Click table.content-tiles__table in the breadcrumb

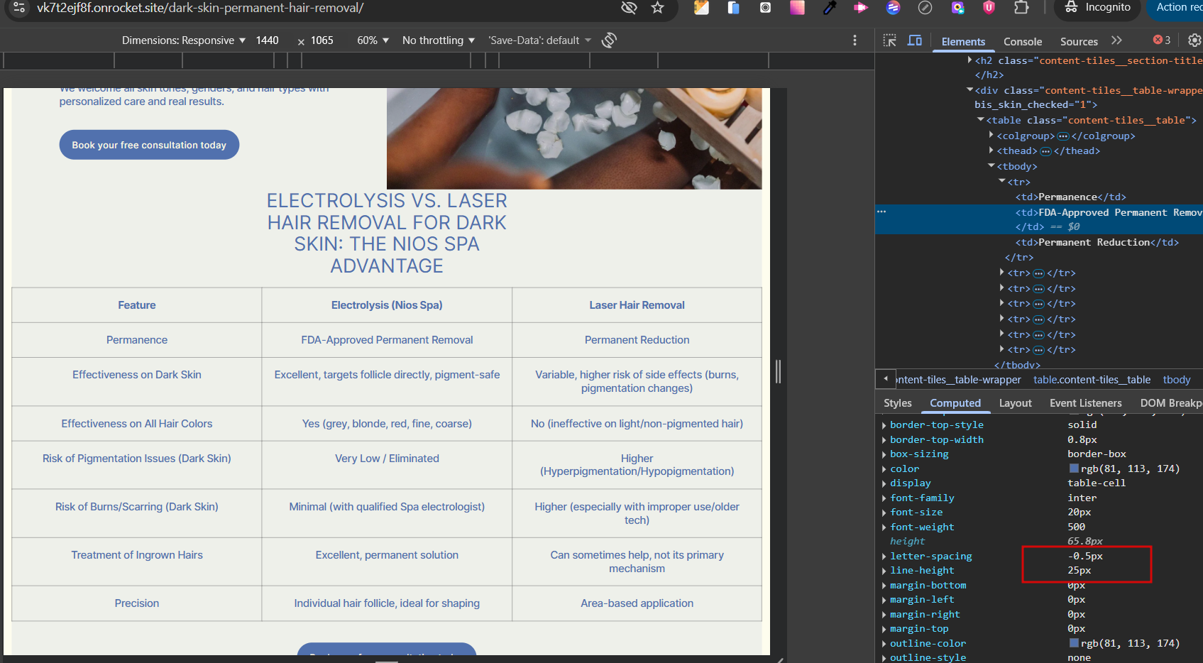[1092, 380]
